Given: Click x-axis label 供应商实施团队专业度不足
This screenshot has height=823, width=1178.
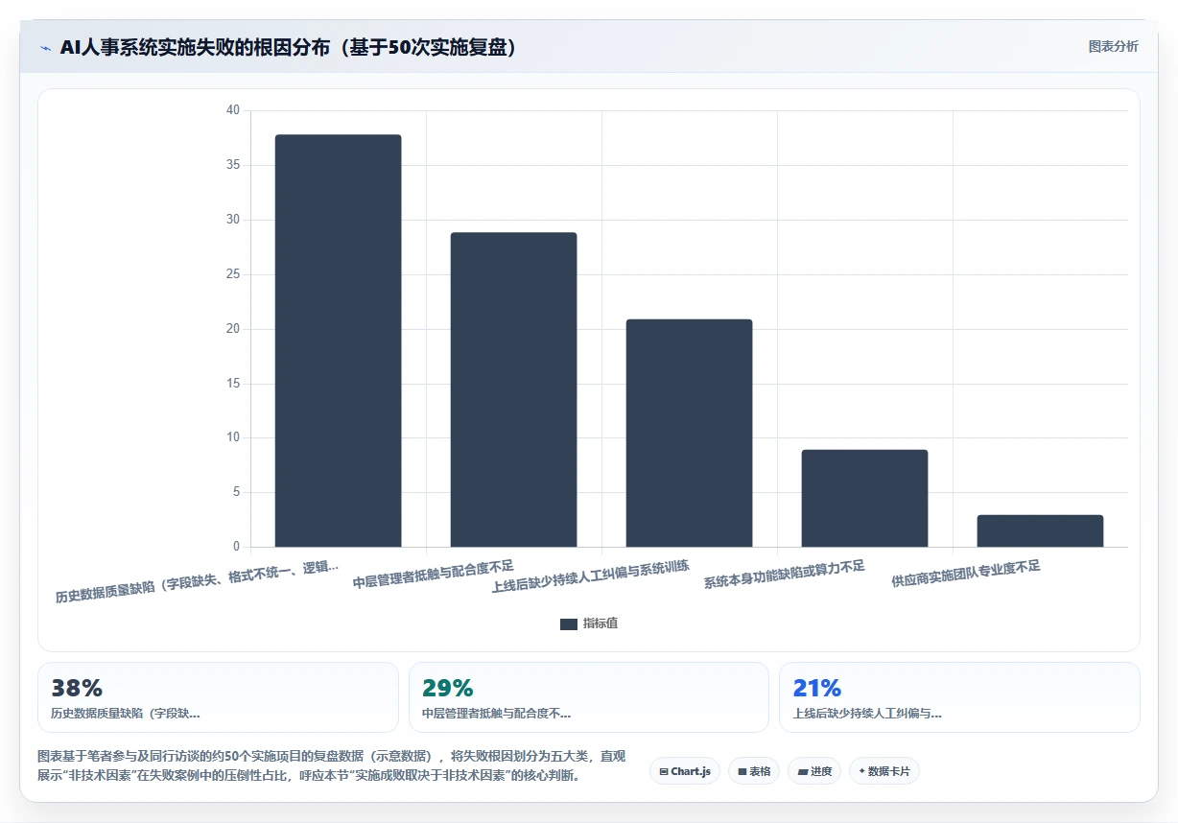Looking at the screenshot, I should click(x=966, y=574).
